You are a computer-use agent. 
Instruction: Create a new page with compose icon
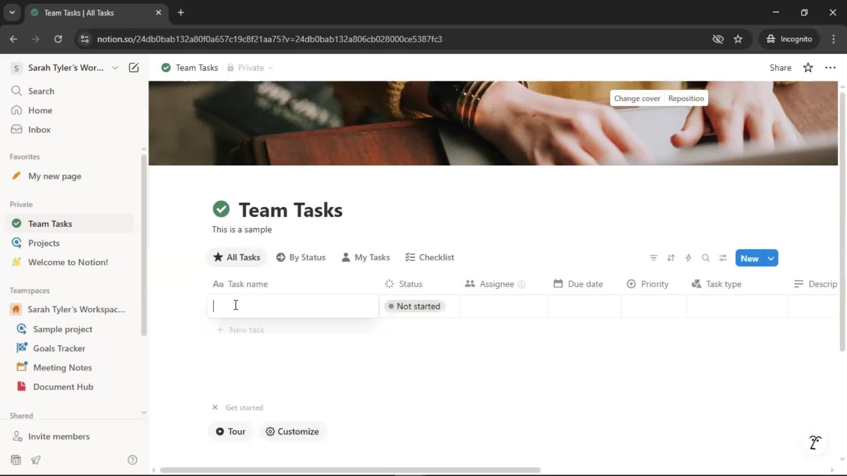[134, 67]
